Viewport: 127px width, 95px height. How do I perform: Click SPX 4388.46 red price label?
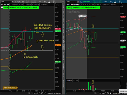[x=58, y=29]
